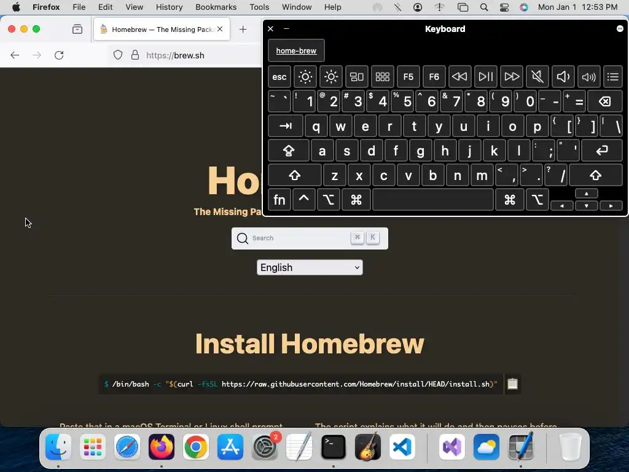This screenshot has width=629, height=472.
Task: Tap the esc key on the on-screen keyboard
Action: 279,77
